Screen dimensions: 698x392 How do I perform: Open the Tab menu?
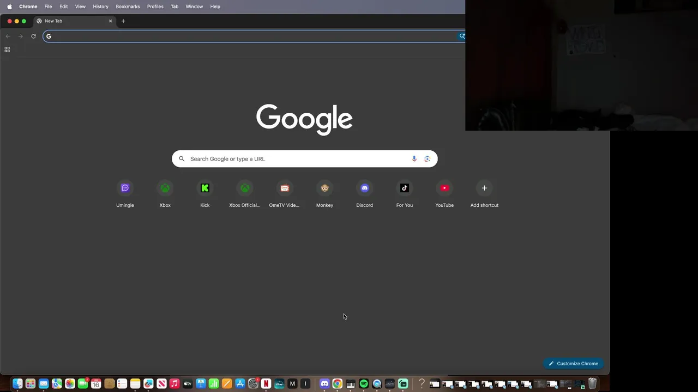(x=174, y=7)
